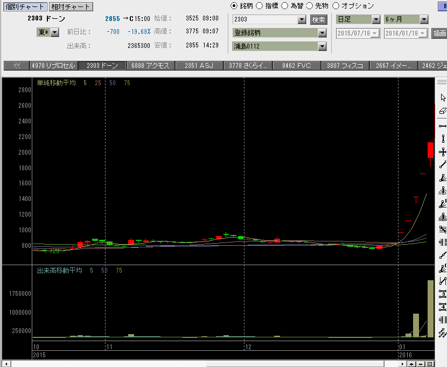Click the toolbar grip handle at top
The image size is (447, 367).
pos(442,82)
